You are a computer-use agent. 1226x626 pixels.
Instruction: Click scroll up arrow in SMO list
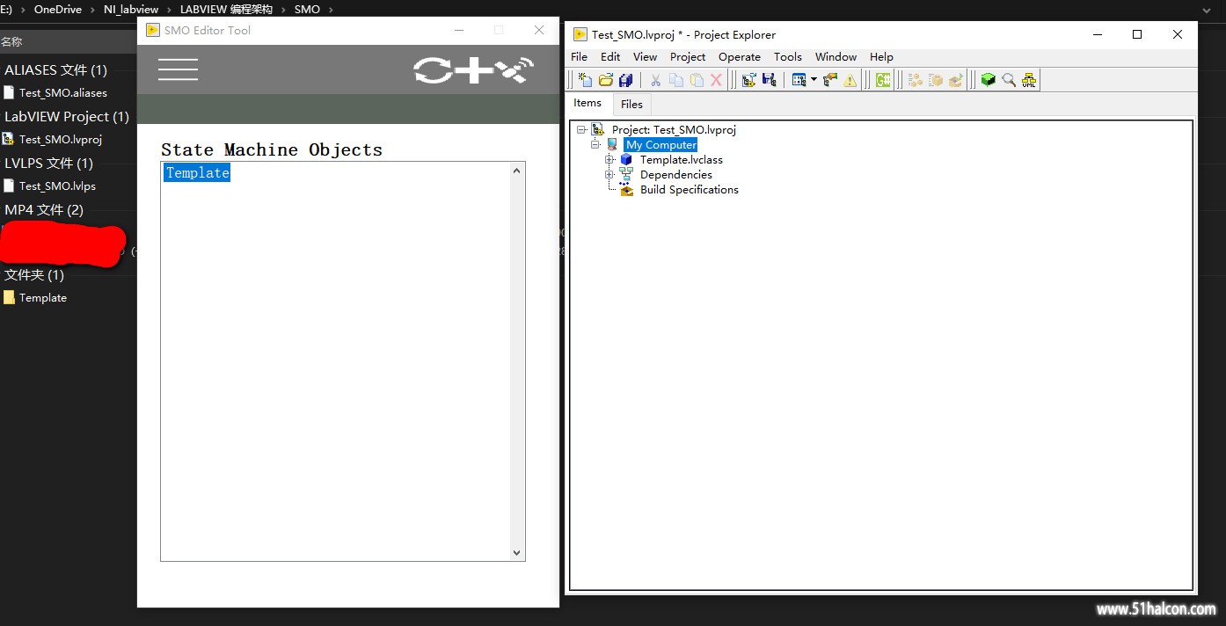516,171
